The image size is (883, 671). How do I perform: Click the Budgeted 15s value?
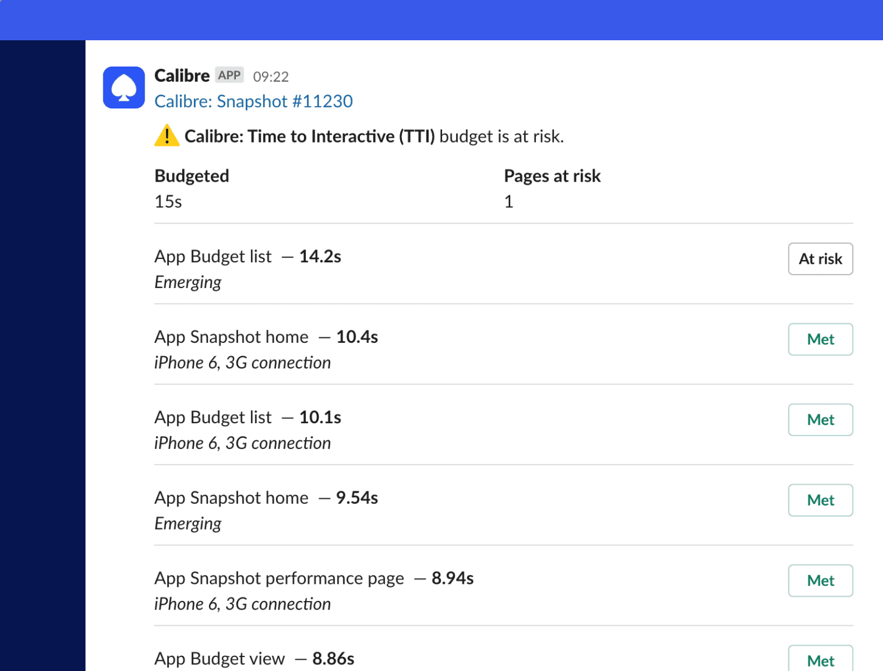[x=167, y=201]
